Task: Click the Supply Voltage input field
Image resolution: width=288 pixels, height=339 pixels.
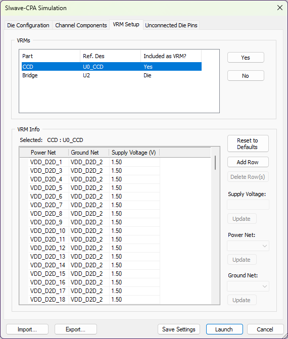Action: pos(248,205)
